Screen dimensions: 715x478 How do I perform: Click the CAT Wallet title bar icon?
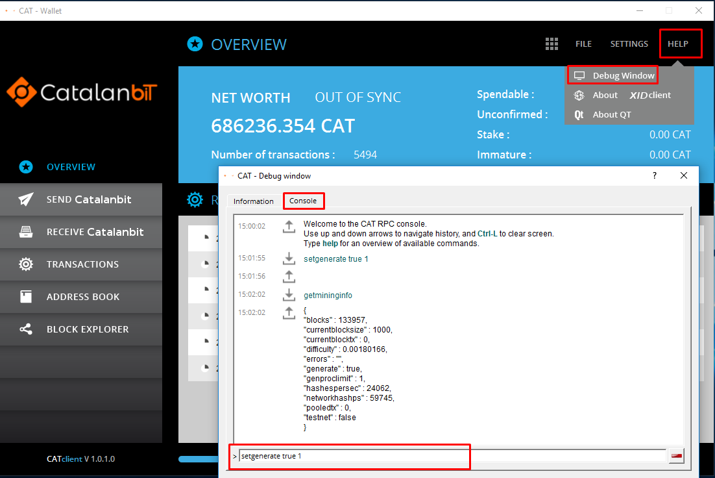click(x=10, y=10)
